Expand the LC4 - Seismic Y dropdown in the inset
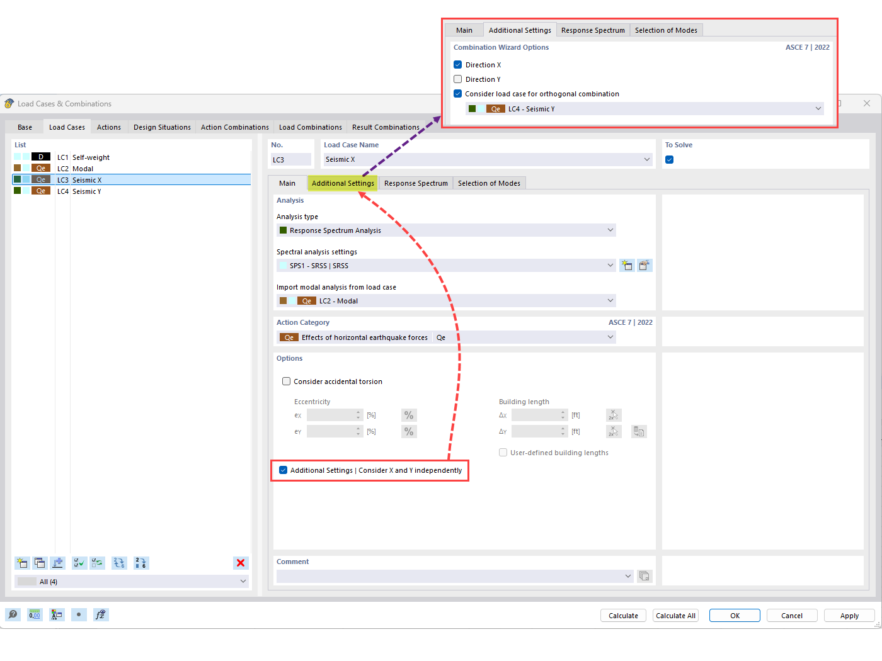The height and width of the screenshot is (661, 882). pyautogui.click(x=644, y=108)
